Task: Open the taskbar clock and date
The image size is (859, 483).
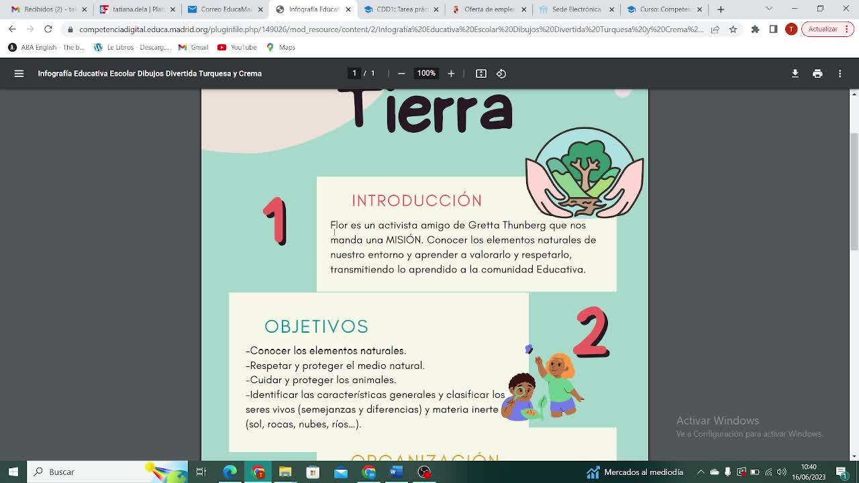Action: coord(809,472)
